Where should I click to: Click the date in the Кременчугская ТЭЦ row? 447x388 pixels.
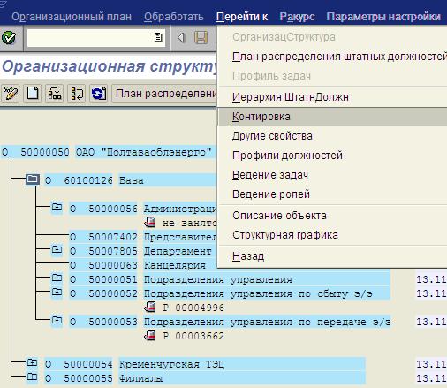click(431, 364)
